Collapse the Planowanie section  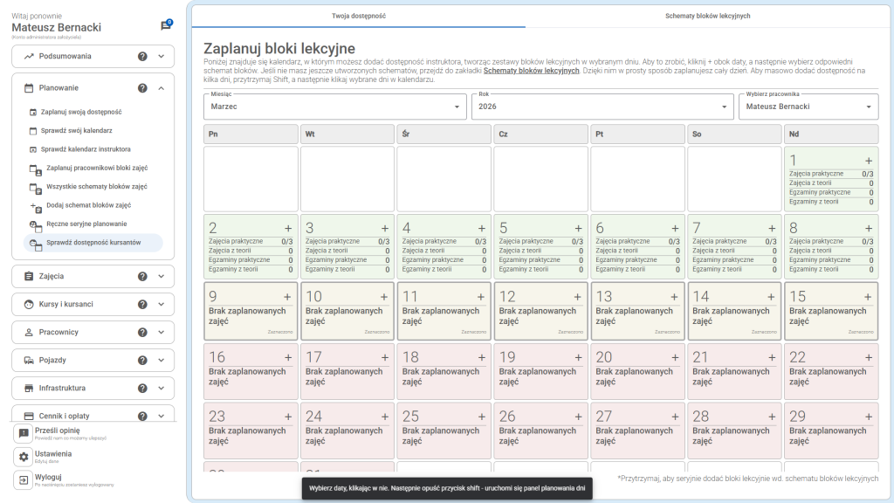pos(162,88)
